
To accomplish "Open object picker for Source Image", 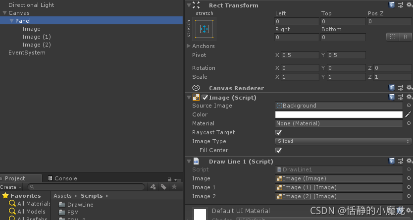I will pyautogui.click(x=409, y=106).
